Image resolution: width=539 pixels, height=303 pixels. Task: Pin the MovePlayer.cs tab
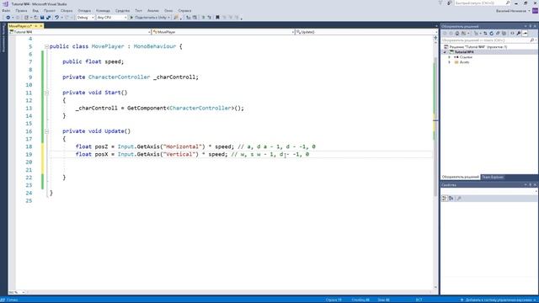[35, 26]
